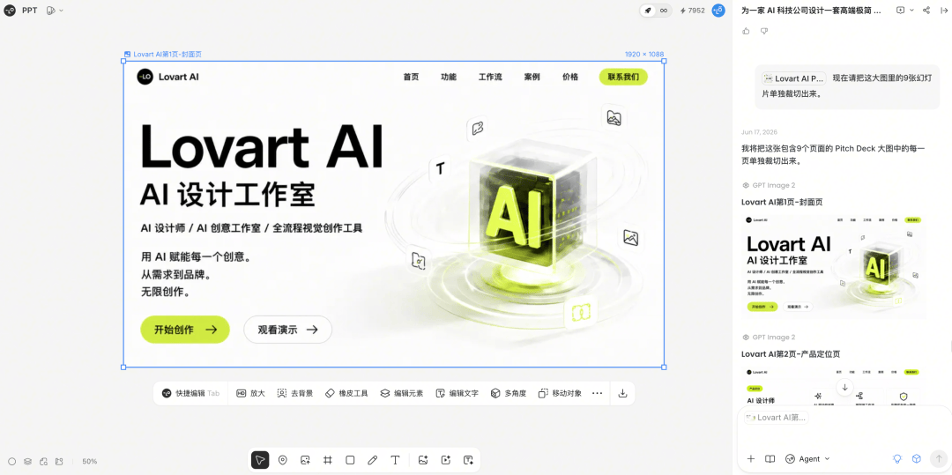Viewport: 952px width, 475px height.
Task: Toggle the blue cube option in chat input
Action: [x=917, y=458]
